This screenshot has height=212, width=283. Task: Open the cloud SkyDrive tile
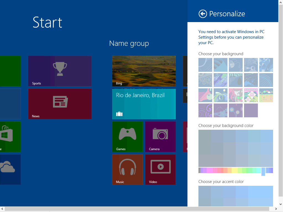point(10,169)
